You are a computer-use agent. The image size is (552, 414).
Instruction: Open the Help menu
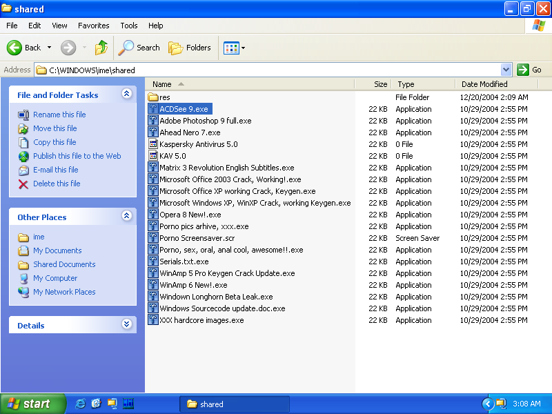[155, 26]
